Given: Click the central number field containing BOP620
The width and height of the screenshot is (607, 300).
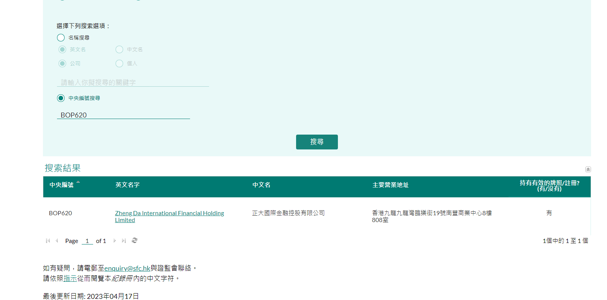Looking at the screenshot, I should coord(124,115).
